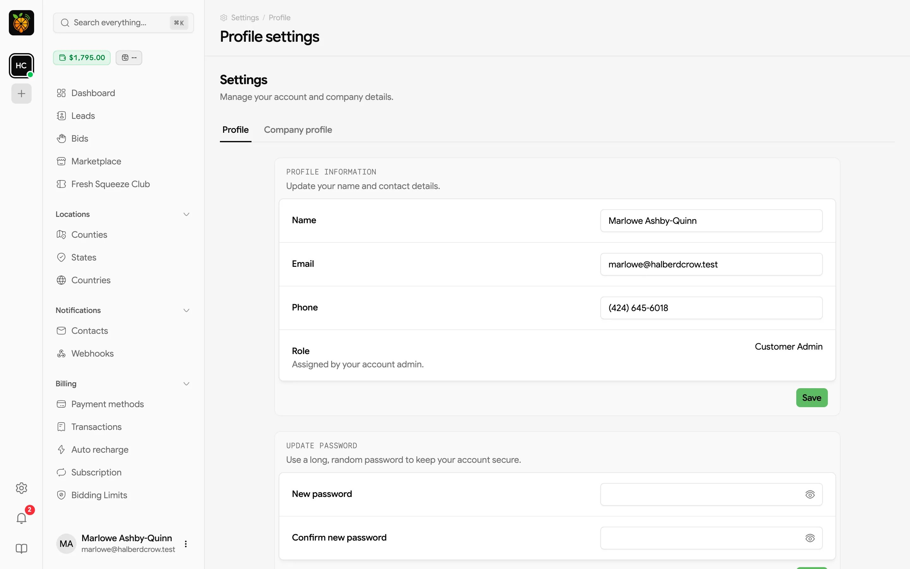This screenshot has height=569, width=910.
Task: Click the $1,795.00 balance badge
Action: click(x=82, y=58)
